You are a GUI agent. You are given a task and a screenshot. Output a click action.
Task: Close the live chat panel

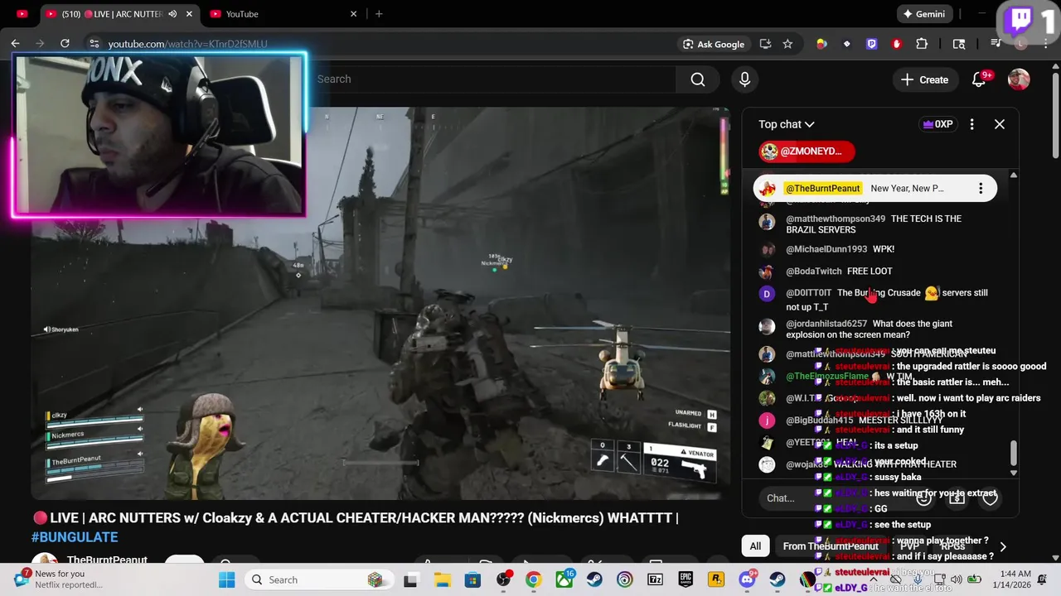click(1000, 124)
